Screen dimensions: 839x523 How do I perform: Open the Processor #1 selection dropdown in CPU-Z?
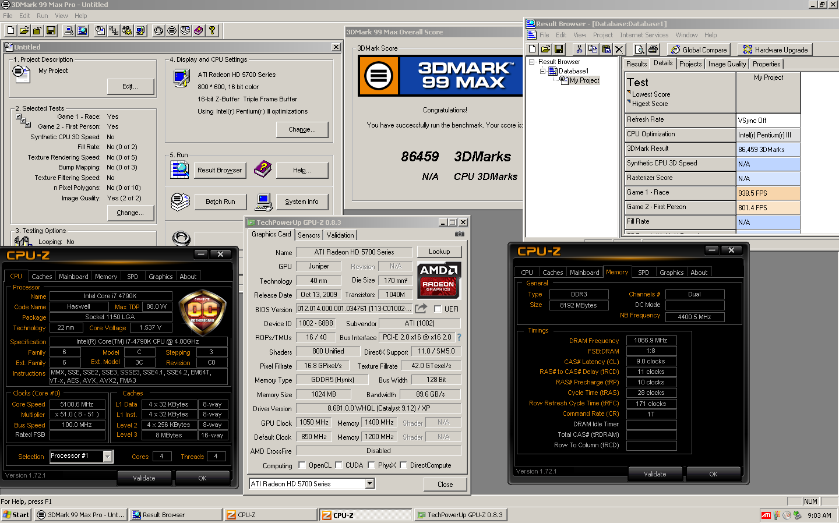[108, 457]
